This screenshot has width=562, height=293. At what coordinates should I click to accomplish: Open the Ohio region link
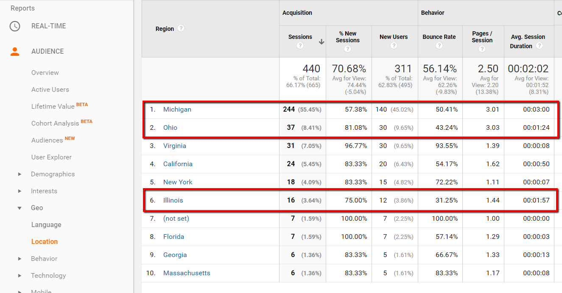(x=170, y=128)
